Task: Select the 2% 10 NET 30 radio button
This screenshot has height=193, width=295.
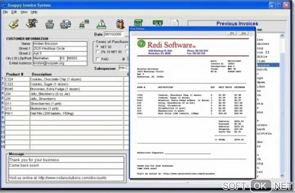Action: click(97, 52)
